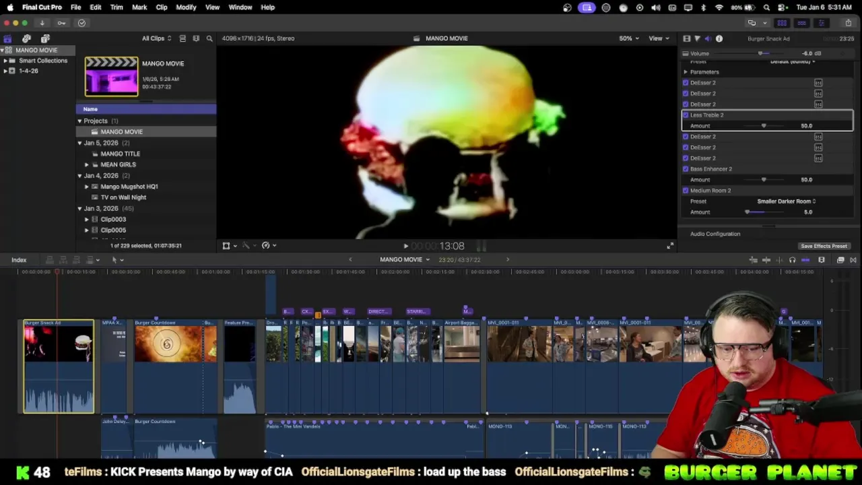The width and height of the screenshot is (862, 485).
Task: Toggle Inspector panel visibility button
Action: pos(821,23)
